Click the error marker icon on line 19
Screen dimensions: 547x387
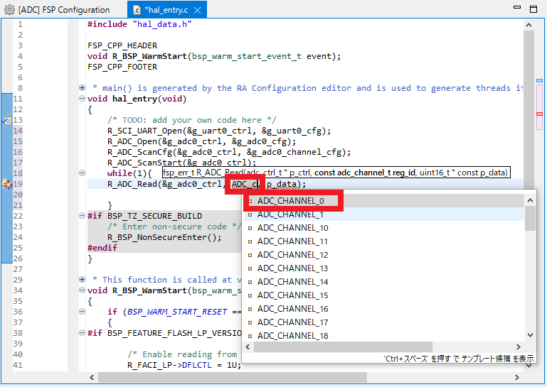tap(7, 184)
